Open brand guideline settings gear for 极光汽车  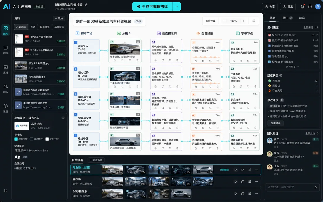(x=63, y=118)
